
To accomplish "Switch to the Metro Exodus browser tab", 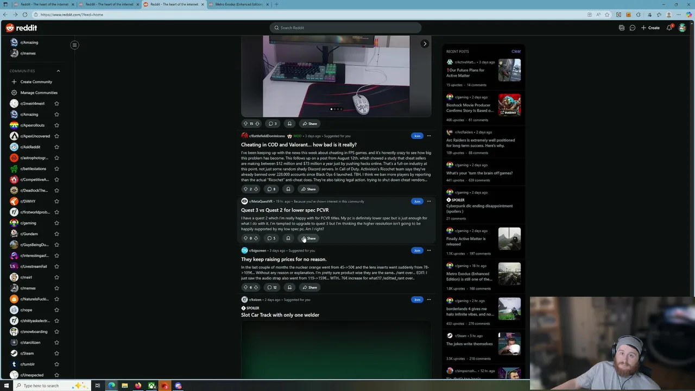I will tap(238, 4).
